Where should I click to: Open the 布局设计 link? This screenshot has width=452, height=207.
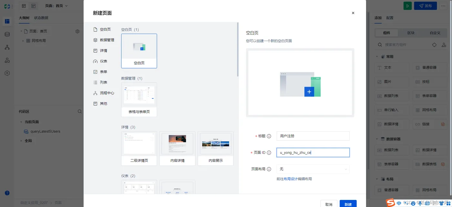tap(291, 179)
